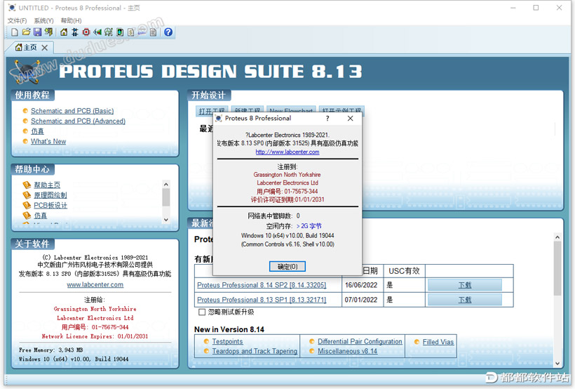Image resolution: width=575 pixels, height=389 pixels.
Task: Click date cell 16/06/2022
Action: click(361, 285)
